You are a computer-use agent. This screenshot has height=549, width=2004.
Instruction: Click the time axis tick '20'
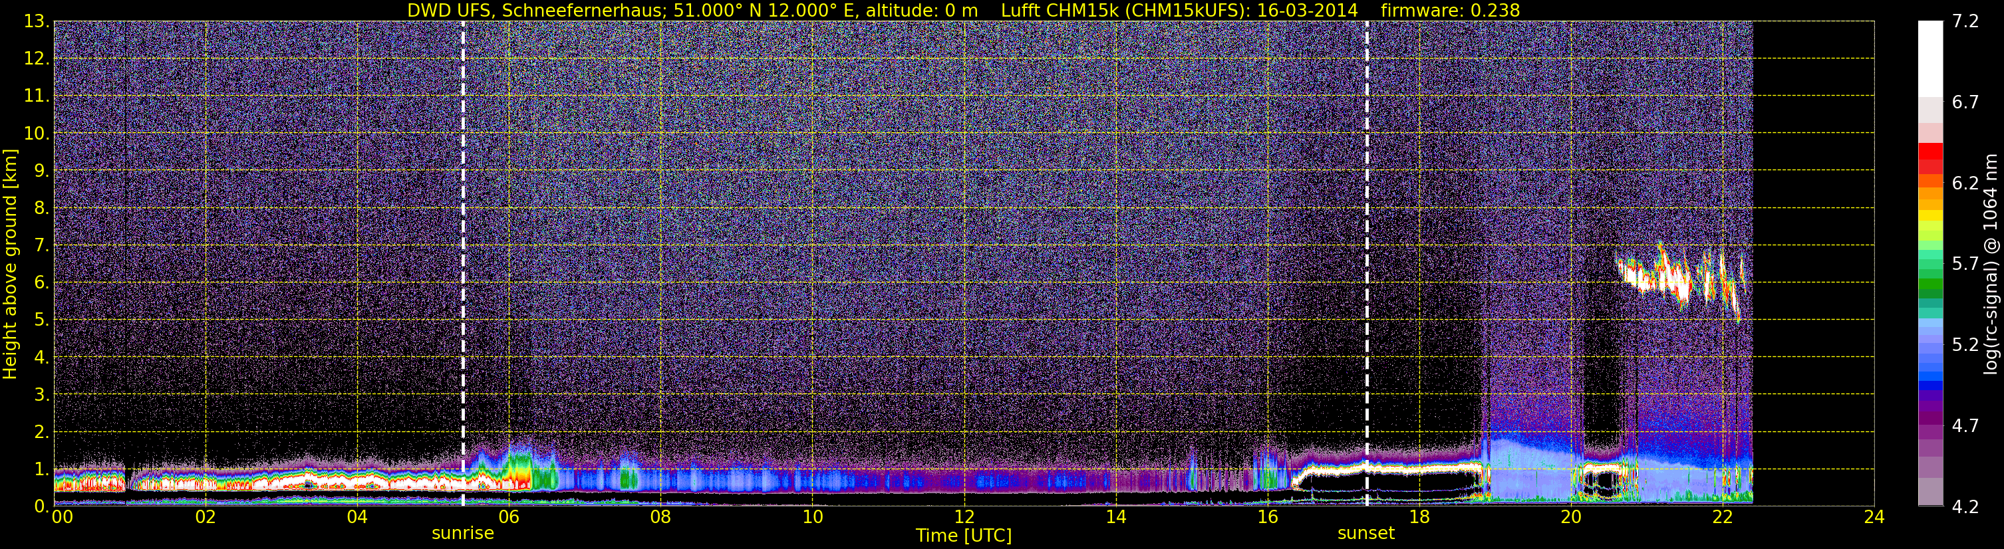click(x=1571, y=517)
